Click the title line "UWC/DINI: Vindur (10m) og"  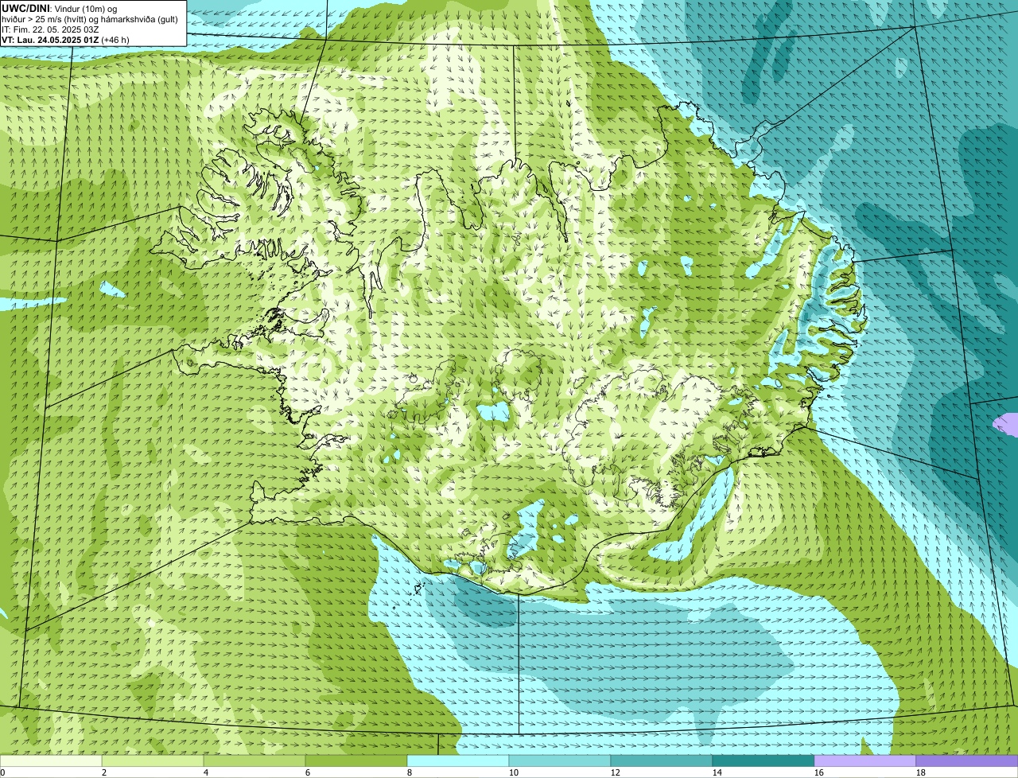[60, 9]
